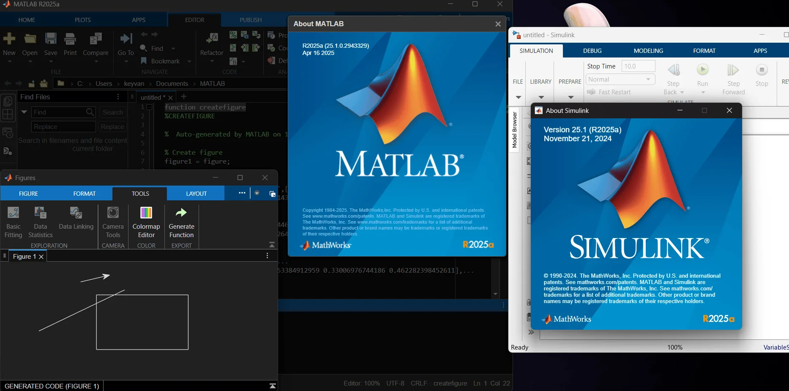Close the Figure 1 tab
The image size is (789, 391).
click(x=41, y=257)
